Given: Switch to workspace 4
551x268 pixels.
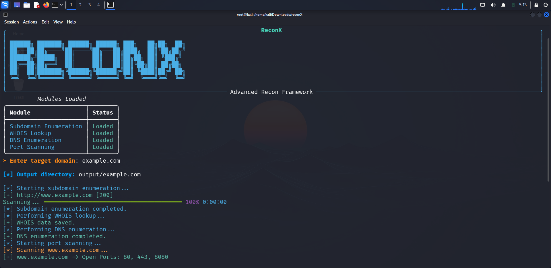Looking at the screenshot, I should tap(98, 5).
